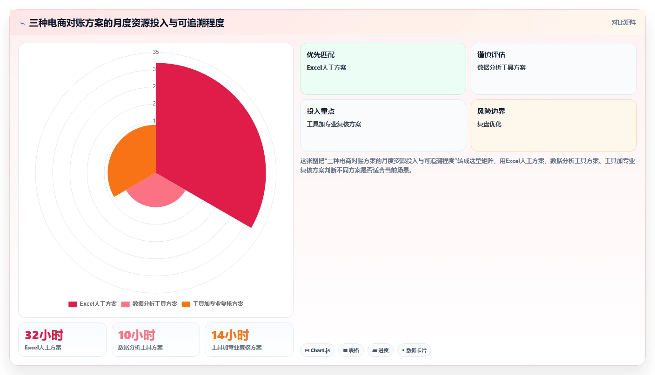
Task: Click Excel人工方案 caption under 32小时
Action: (43, 348)
